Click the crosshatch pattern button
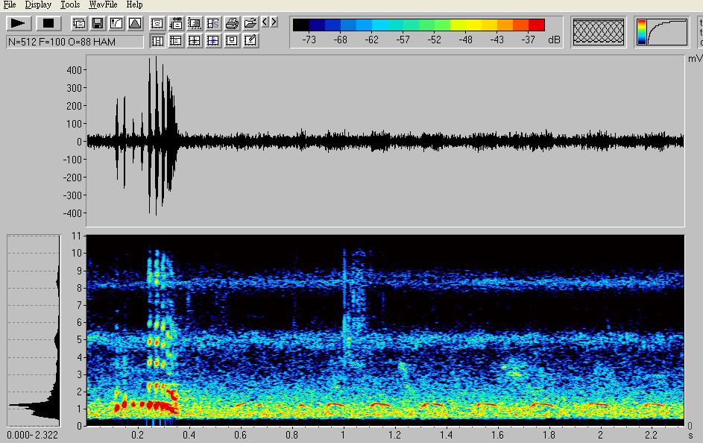The width and height of the screenshot is (703, 443). pos(599,32)
